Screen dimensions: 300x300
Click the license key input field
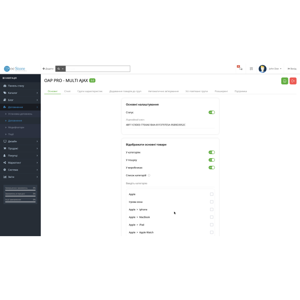(170, 125)
